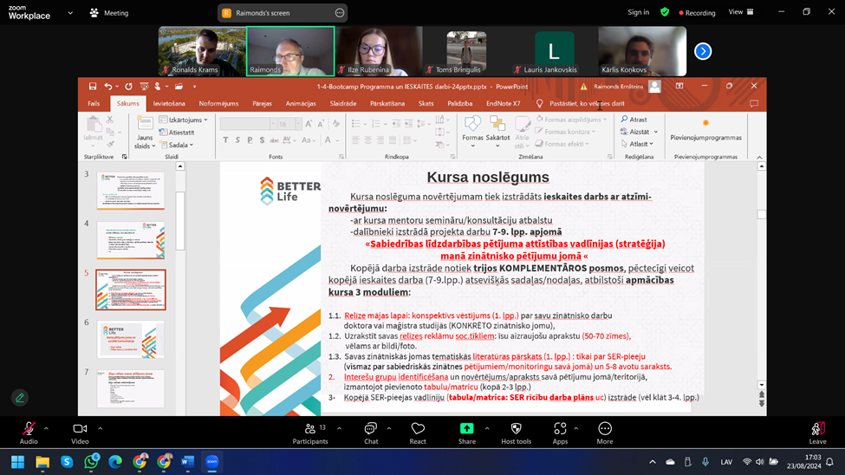
Task: Expand the View dropdown in Zoom
Action: pos(742,12)
